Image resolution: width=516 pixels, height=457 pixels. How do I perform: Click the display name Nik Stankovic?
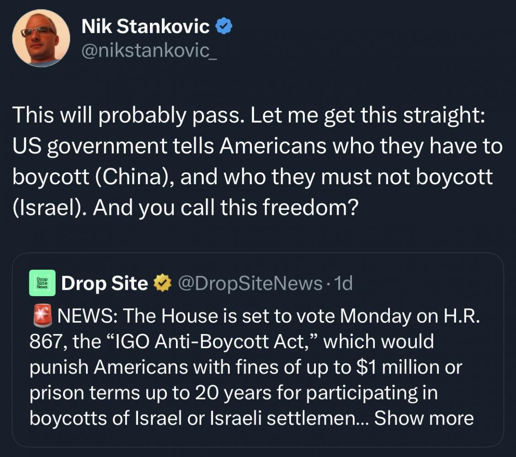pos(145,27)
